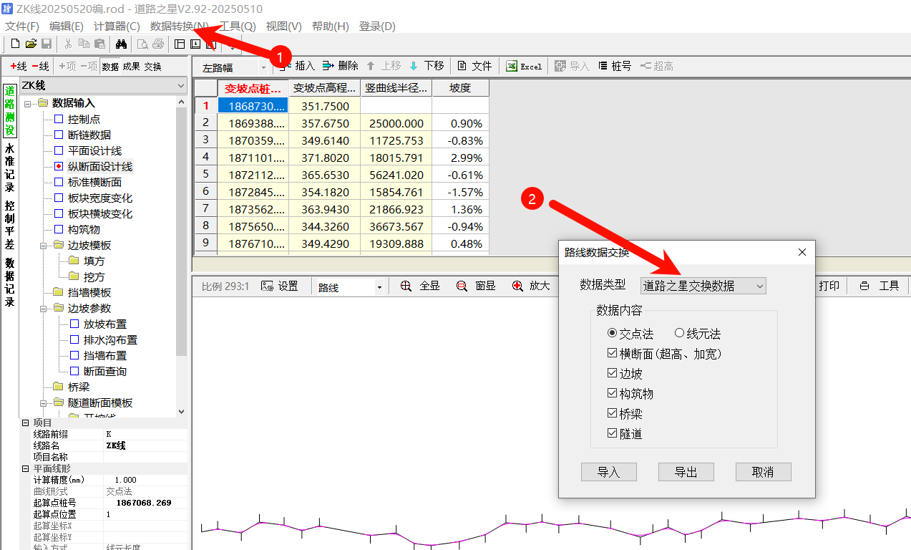The width and height of the screenshot is (911, 550).
Task: Open the 工具 tools in the drawing toolbar
Action: (880, 286)
